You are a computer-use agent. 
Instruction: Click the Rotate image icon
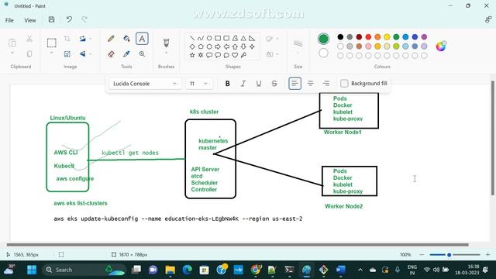pos(83,39)
